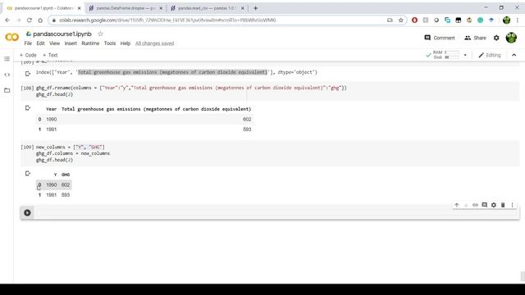Click the RAM usage bar
525x295 pixels.
click(x=452, y=52)
